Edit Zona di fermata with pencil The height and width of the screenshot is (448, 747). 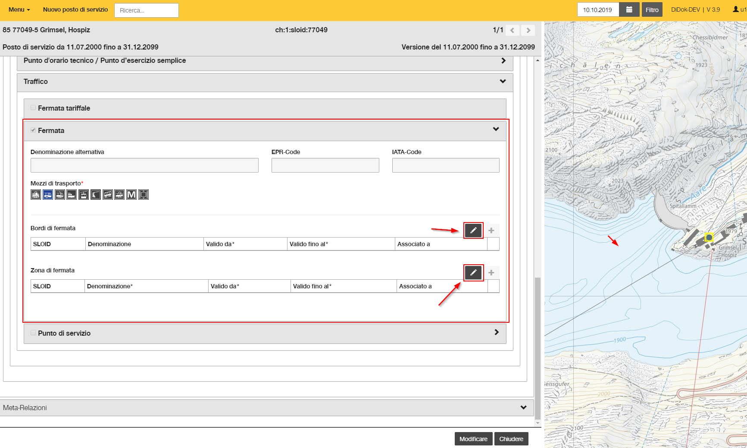coord(473,273)
